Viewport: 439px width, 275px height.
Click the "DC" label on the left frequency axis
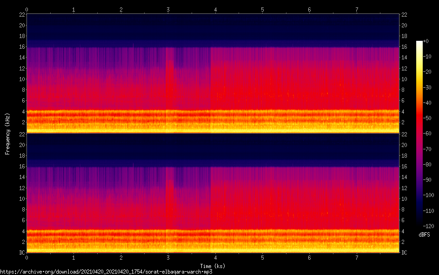22,253
